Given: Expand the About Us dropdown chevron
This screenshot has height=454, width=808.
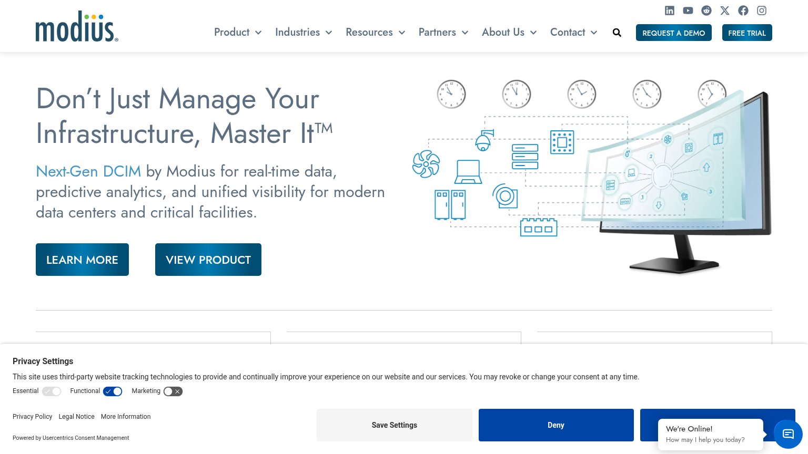Looking at the screenshot, I should 533,33.
